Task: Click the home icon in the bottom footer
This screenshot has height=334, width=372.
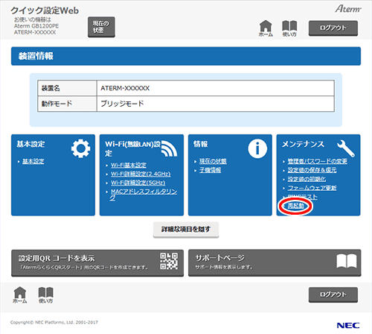Action: coord(20,294)
